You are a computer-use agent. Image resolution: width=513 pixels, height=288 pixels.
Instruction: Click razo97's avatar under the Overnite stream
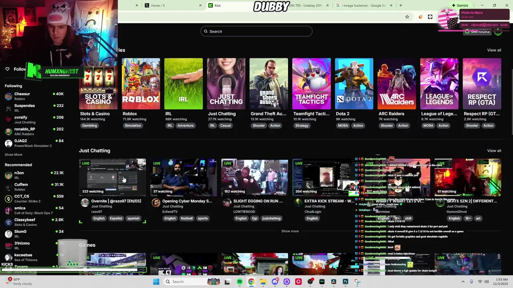(85, 203)
